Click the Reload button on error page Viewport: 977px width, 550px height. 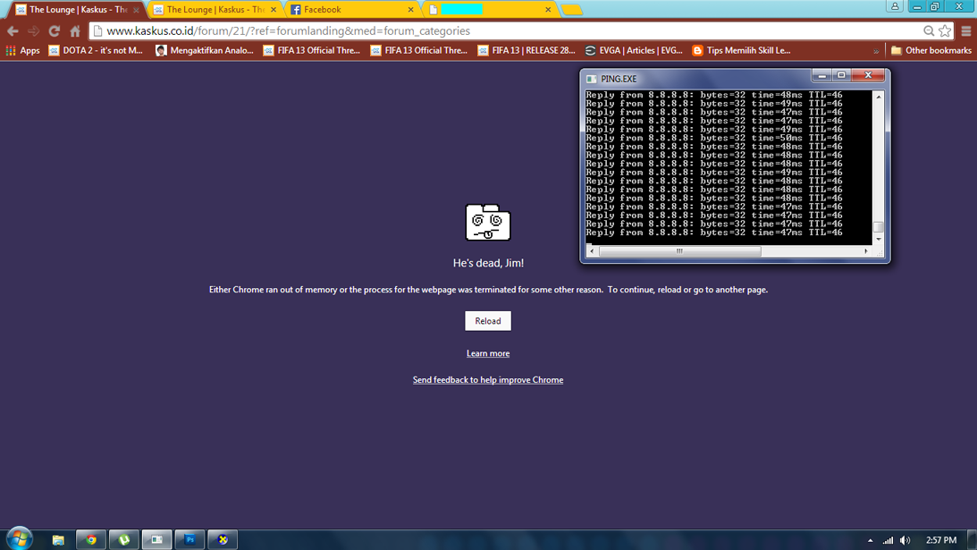(488, 320)
